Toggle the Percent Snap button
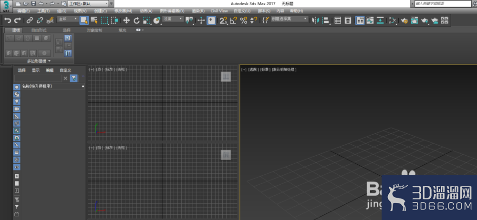The width and height of the screenshot is (477, 220). 244,20
